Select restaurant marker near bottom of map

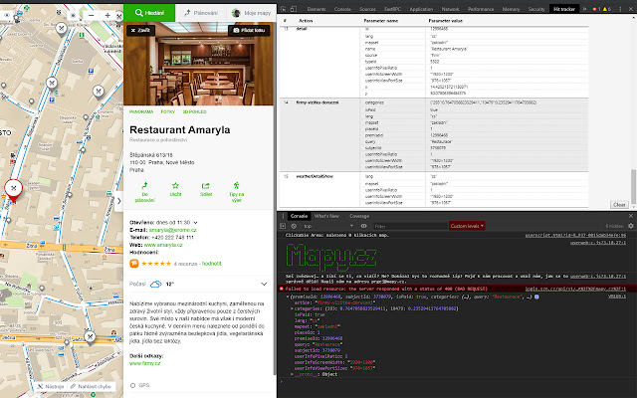point(90,337)
